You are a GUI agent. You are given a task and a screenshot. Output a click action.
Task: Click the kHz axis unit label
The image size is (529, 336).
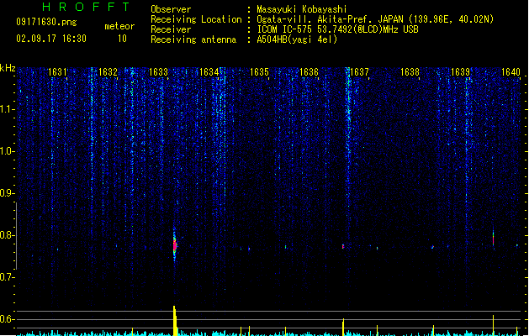click(x=8, y=68)
